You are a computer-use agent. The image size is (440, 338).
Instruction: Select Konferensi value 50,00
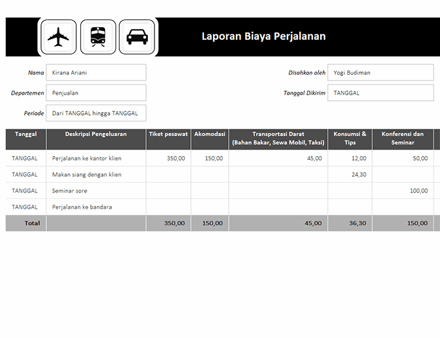click(403, 159)
